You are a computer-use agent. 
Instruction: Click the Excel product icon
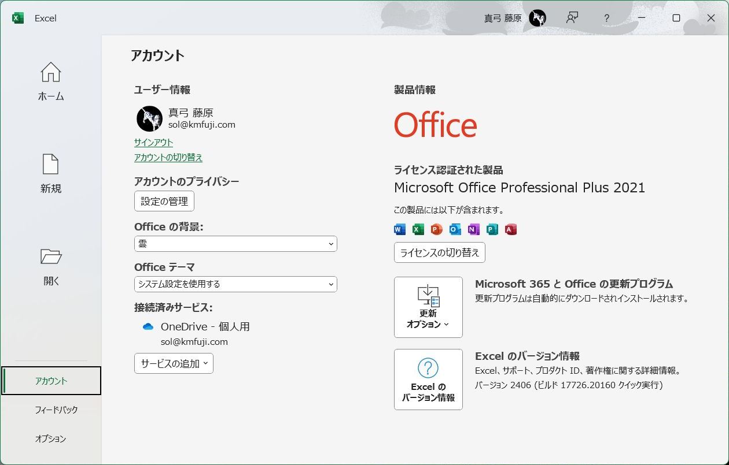click(x=418, y=229)
